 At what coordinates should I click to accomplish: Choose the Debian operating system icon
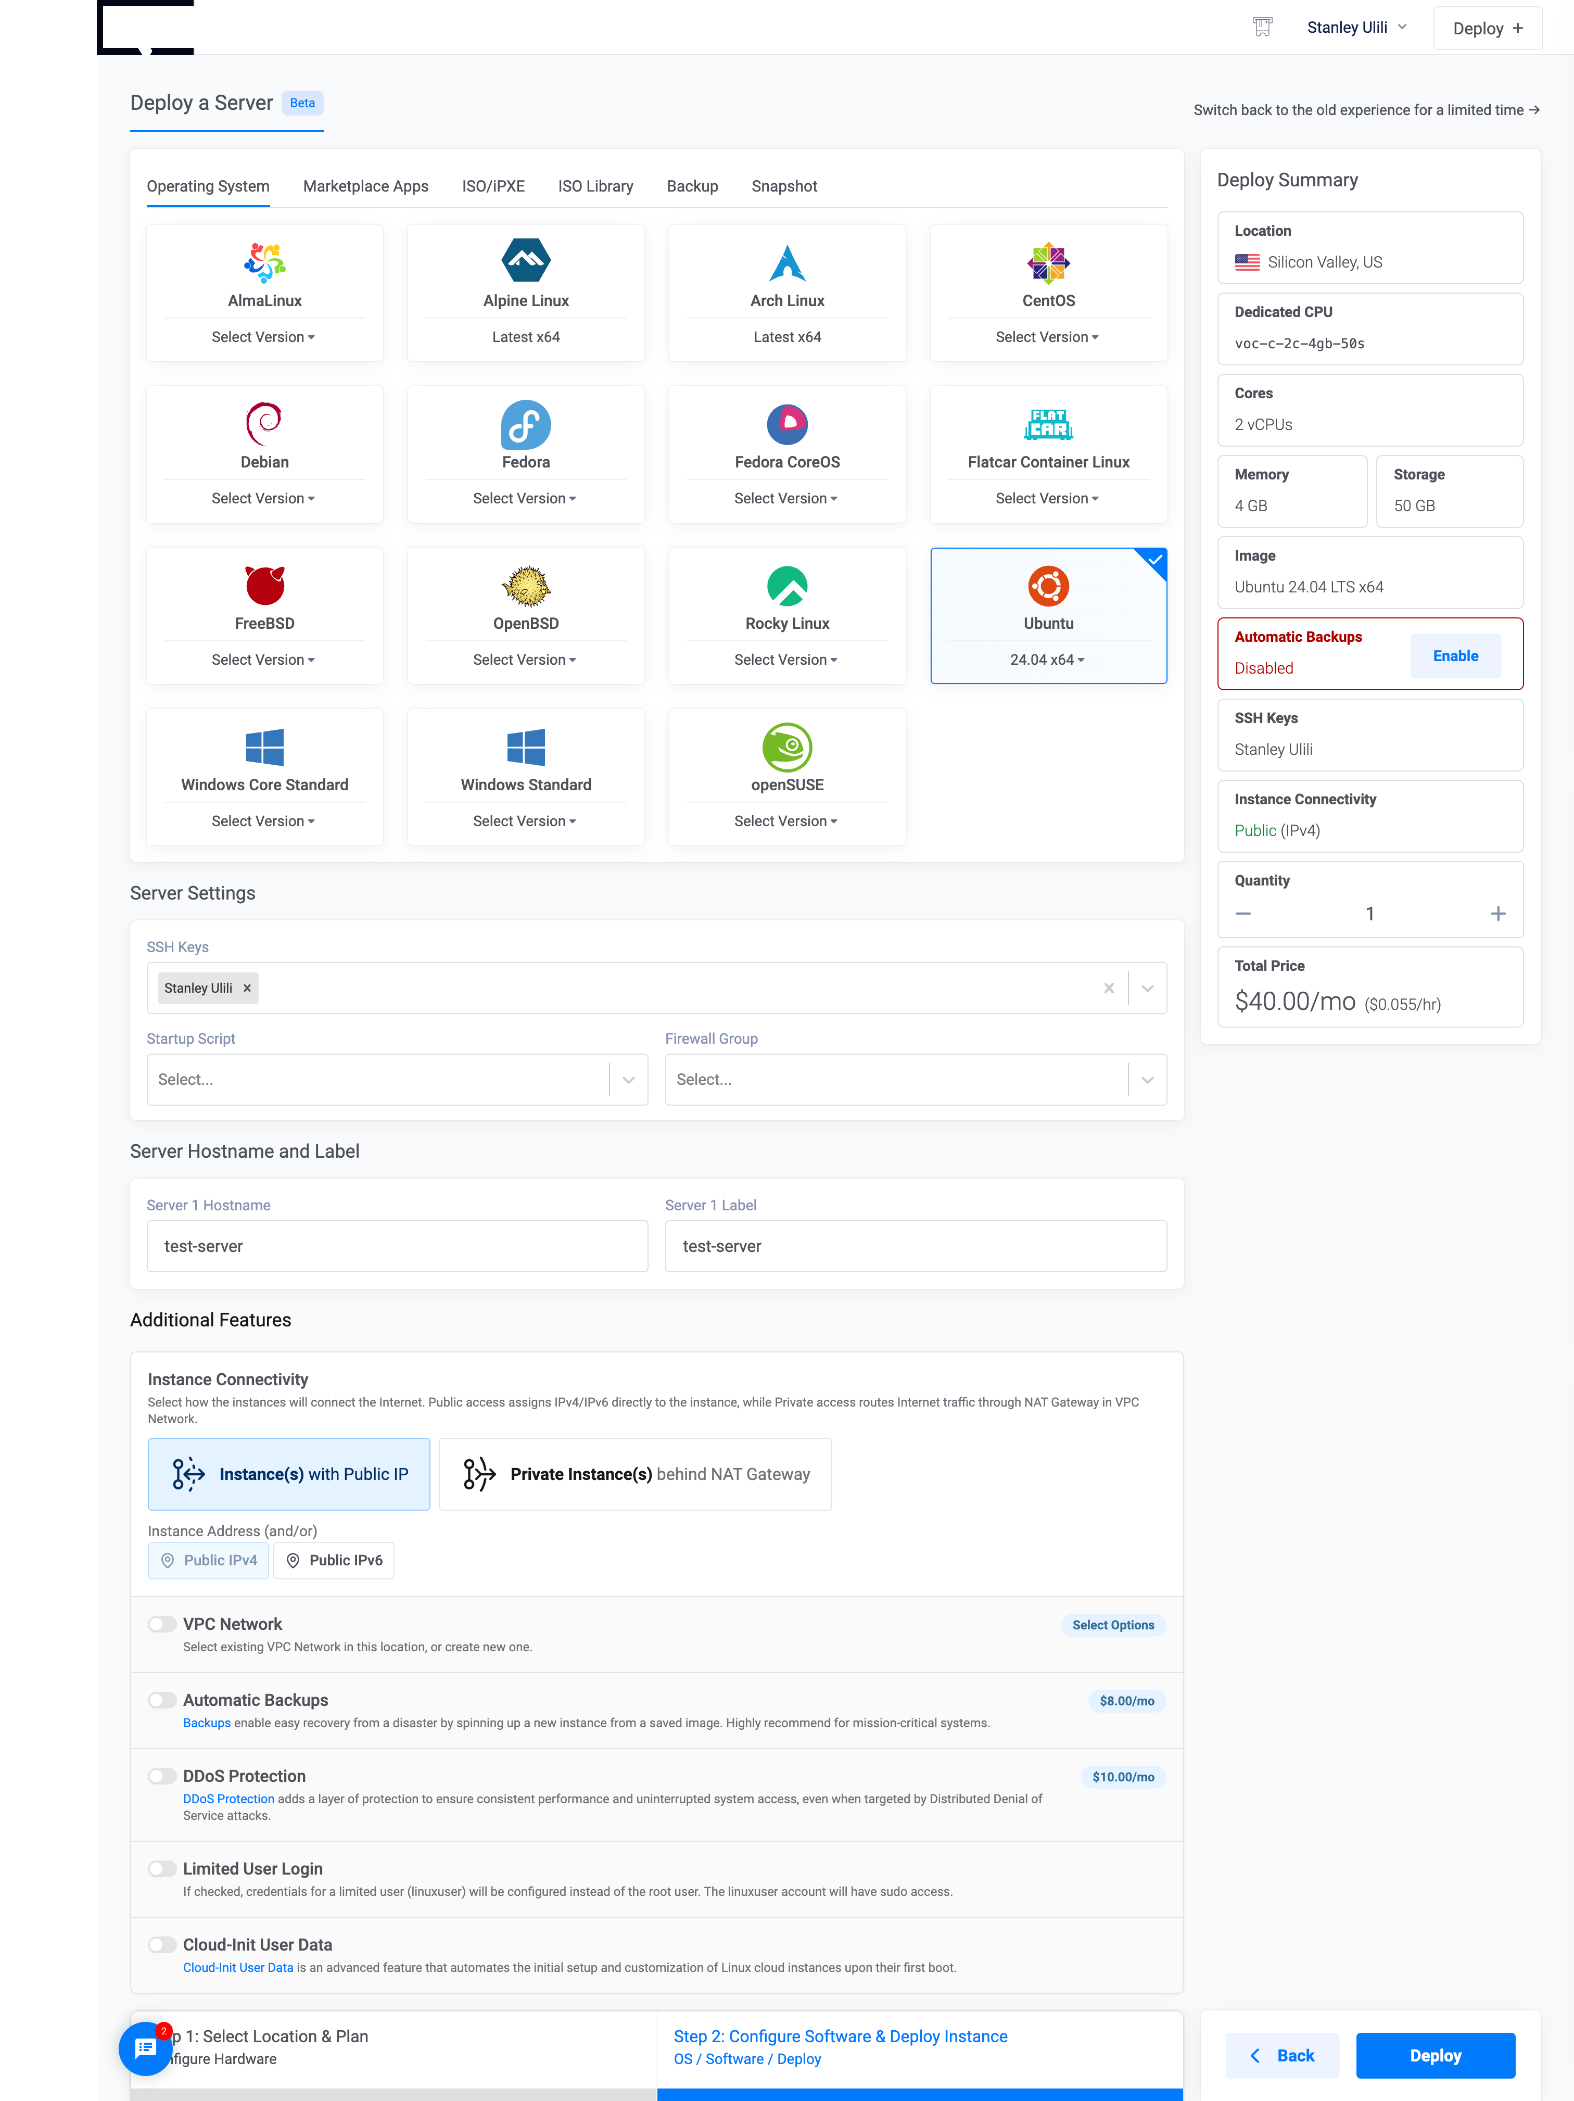[x=264, y=424]
